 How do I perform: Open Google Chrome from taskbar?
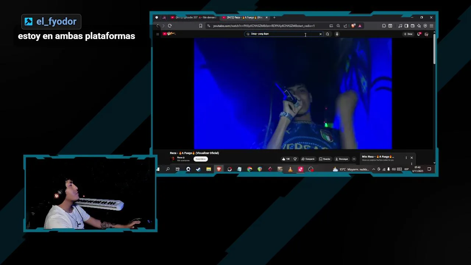pyautogui.click(x=250, y=169)
